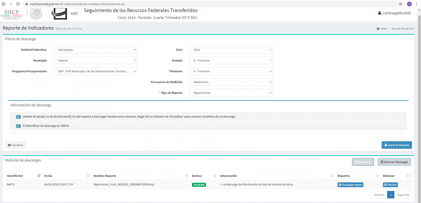421x203 pixels.
Task: Click Eliminar descargas button
Action: [394, 162]
